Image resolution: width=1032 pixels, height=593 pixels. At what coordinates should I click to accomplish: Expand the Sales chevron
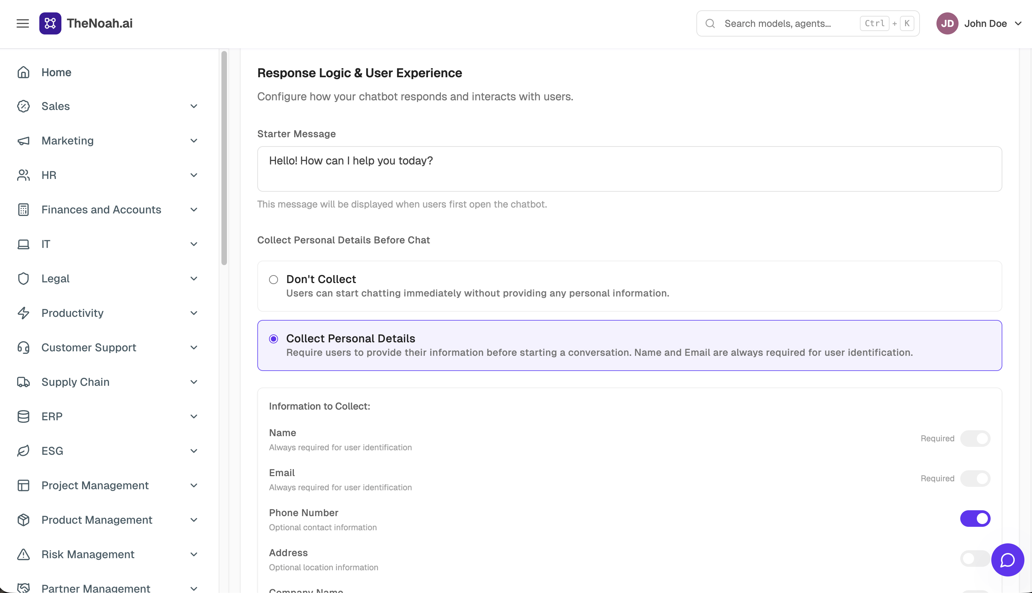(x=194, y=106)
